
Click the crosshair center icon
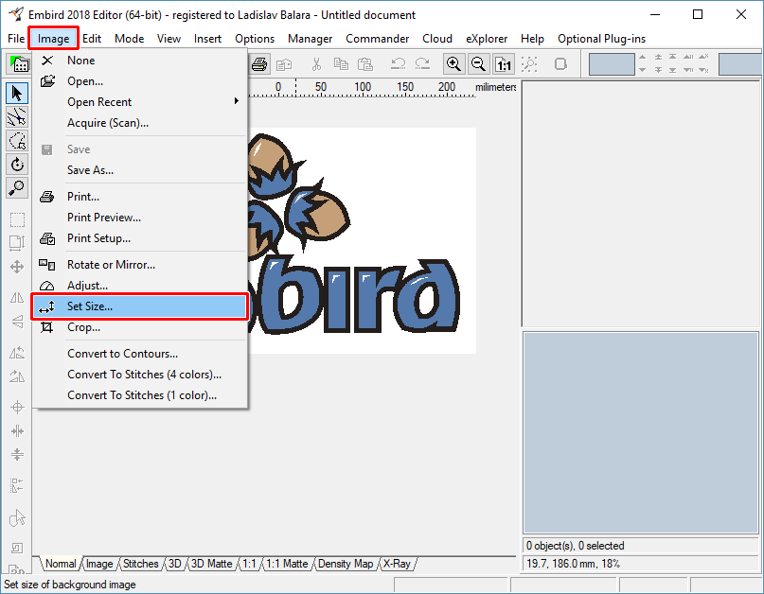tap(17, 407)
